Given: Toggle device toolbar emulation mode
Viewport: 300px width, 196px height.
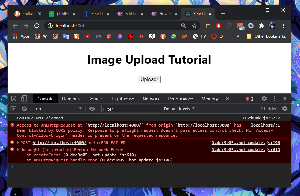Looking at the screenshot, I should (x=24, y=98).
